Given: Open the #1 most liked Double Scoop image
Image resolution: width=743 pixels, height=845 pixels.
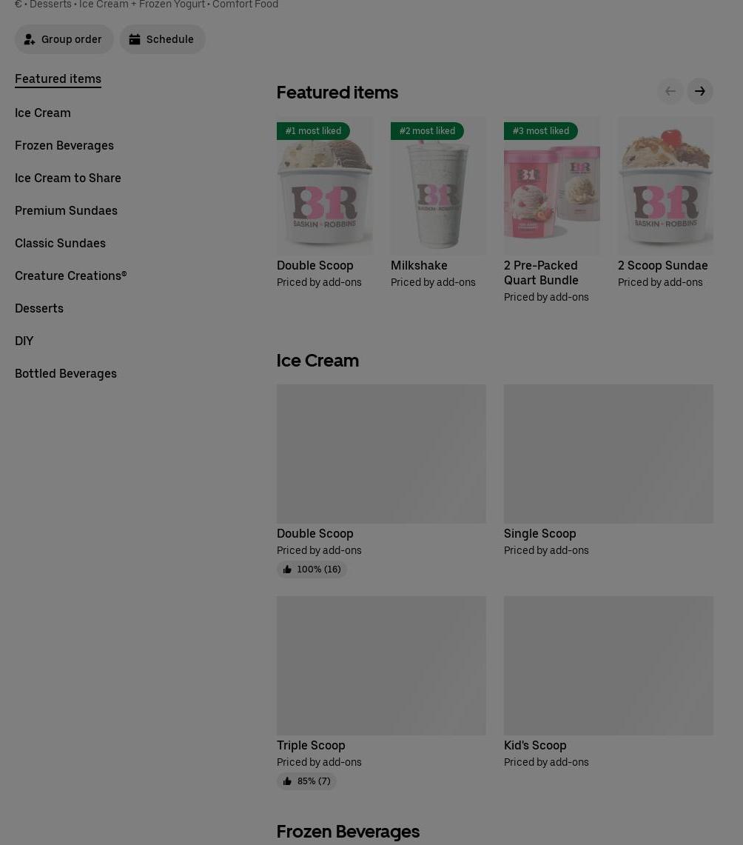Looking at the screenshot, I should 325,185.
